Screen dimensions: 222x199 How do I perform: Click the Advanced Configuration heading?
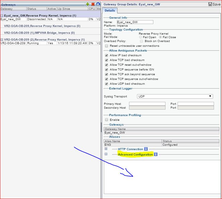click(x=135, y=154)
